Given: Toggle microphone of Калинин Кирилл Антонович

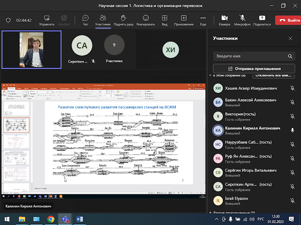Looking at the screenshot, I should 292,130.
